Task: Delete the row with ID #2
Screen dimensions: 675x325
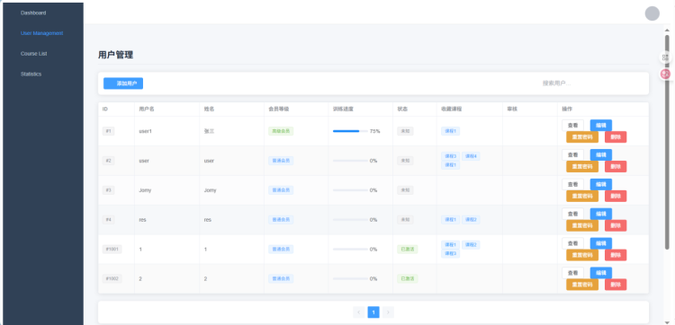Action: (x=616, y=167)
